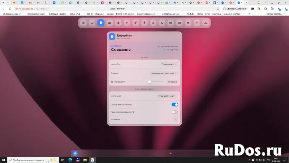Open the Эффект dropdown showing Хаотичные пиксели
The image size is (289, 163).
tap(164, 74)
